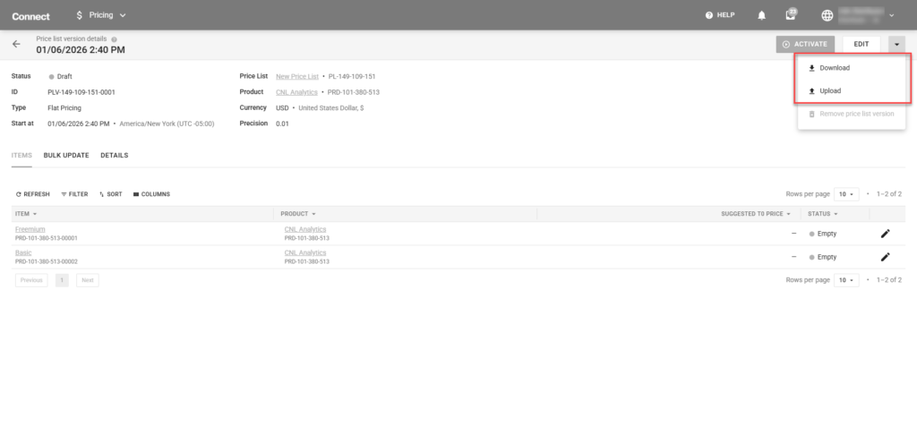Open the notifications bell
This screenshot has height=435, width=917.
click(x=762, y=15)
